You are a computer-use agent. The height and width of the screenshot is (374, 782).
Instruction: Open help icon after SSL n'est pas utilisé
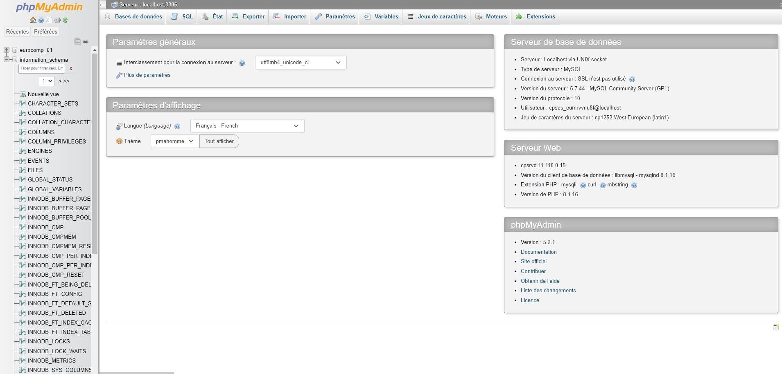[x=632, y=79]
